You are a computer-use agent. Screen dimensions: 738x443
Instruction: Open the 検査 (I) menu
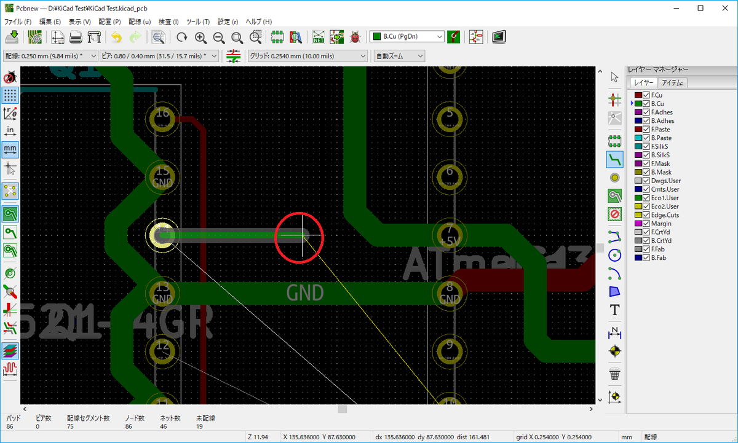(169, 22)
